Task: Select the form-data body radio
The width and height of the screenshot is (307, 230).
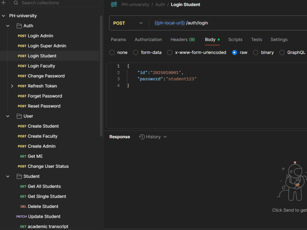Action: pyautogui.click(x=136, y=52)
